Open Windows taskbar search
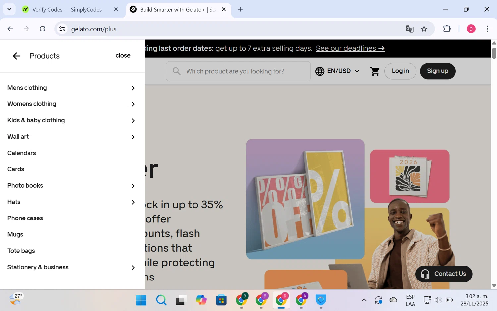The height and width of the screenshot is (311, 497). 161,300
